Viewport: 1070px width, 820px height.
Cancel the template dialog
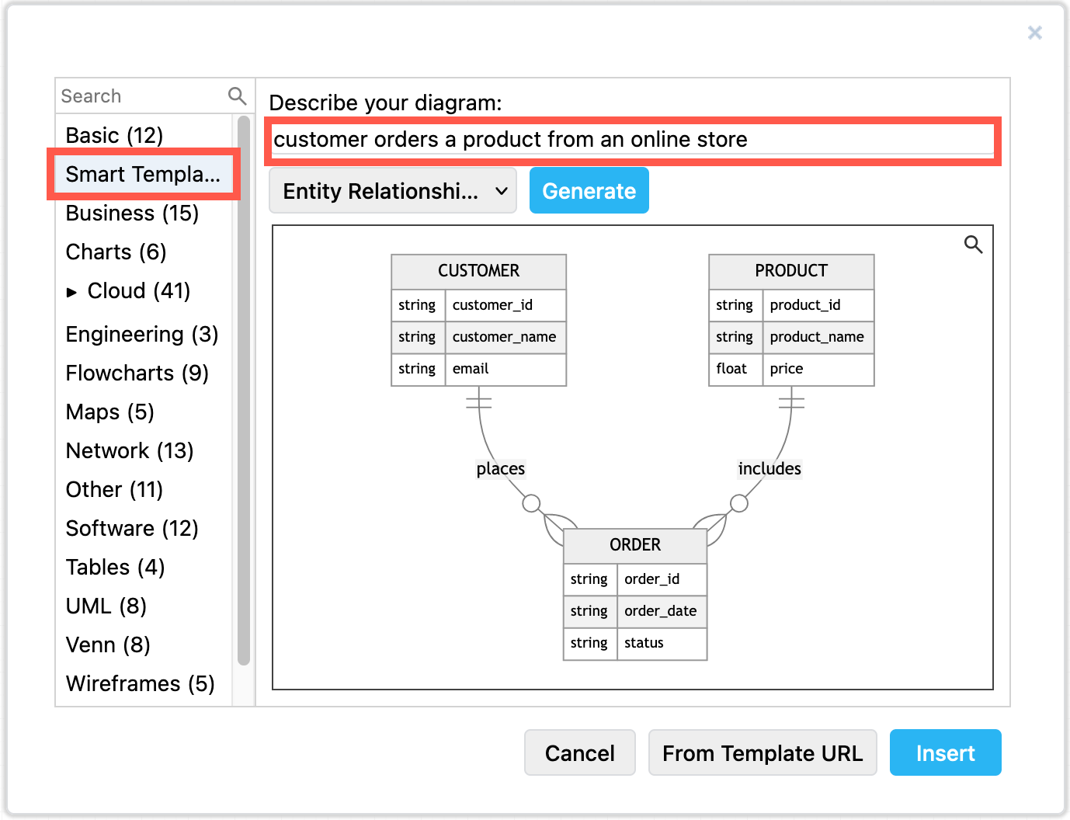coord(579,752)
